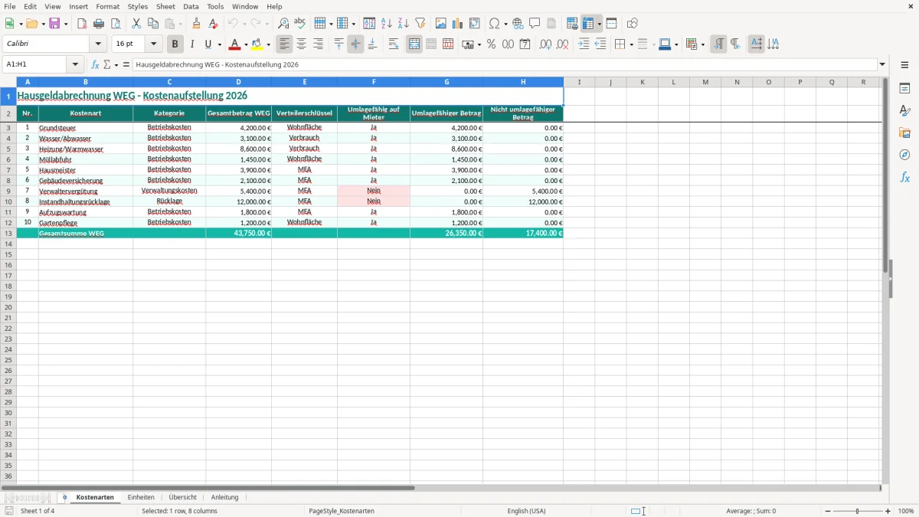The height and width of the screenshot is (517, 919).
Task: Click the zoom in plus button
Action: tap(888, 511)
